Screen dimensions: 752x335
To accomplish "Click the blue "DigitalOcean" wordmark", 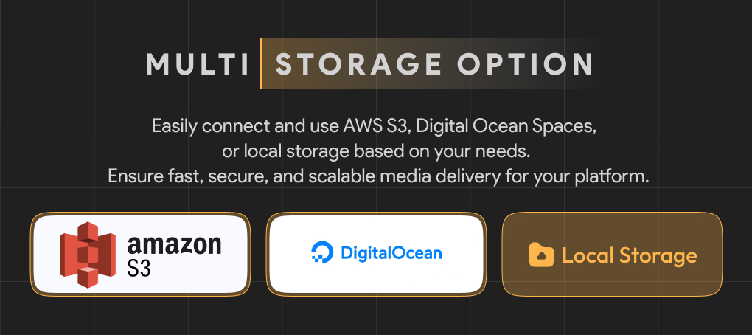I will coord(391,253).
